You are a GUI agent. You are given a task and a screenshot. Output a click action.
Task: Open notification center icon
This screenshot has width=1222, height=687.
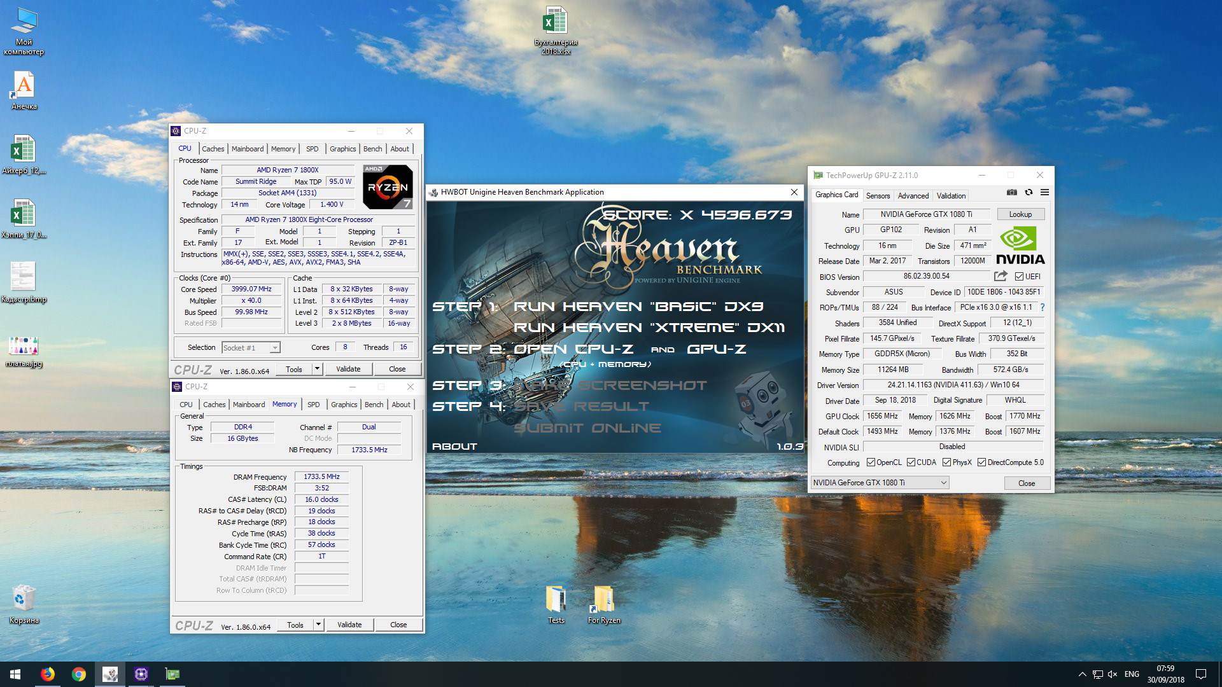coord(1201,674)
